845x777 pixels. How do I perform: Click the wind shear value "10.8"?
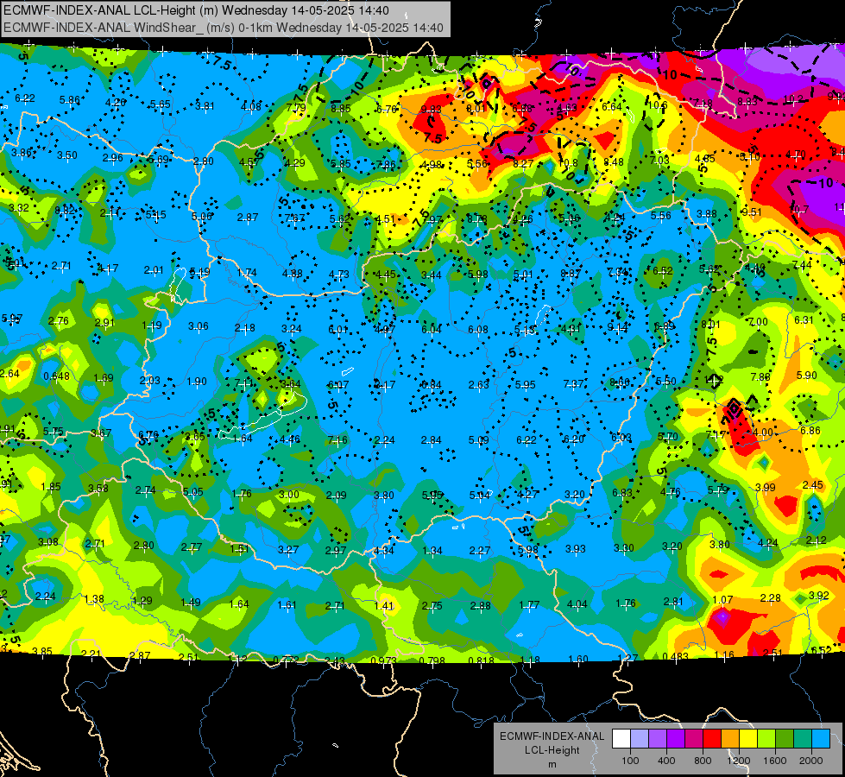(x=568, y=163)
